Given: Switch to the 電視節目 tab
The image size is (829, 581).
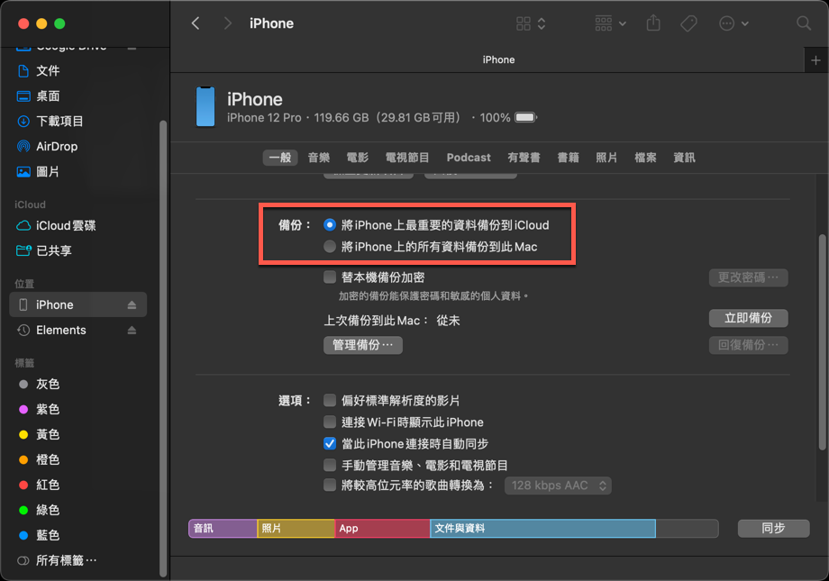Looking at the screenshot, I should click(x=407, y=158).
